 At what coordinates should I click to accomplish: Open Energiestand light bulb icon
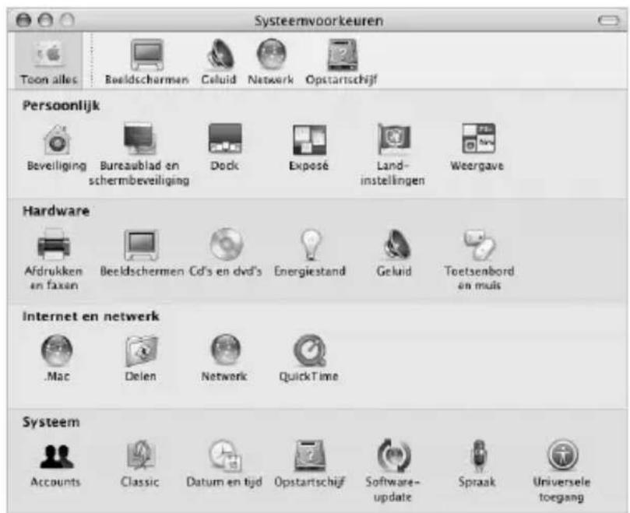(311, 244)
